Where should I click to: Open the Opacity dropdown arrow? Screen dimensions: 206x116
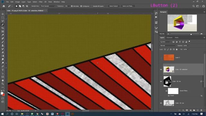click(189, 46)
